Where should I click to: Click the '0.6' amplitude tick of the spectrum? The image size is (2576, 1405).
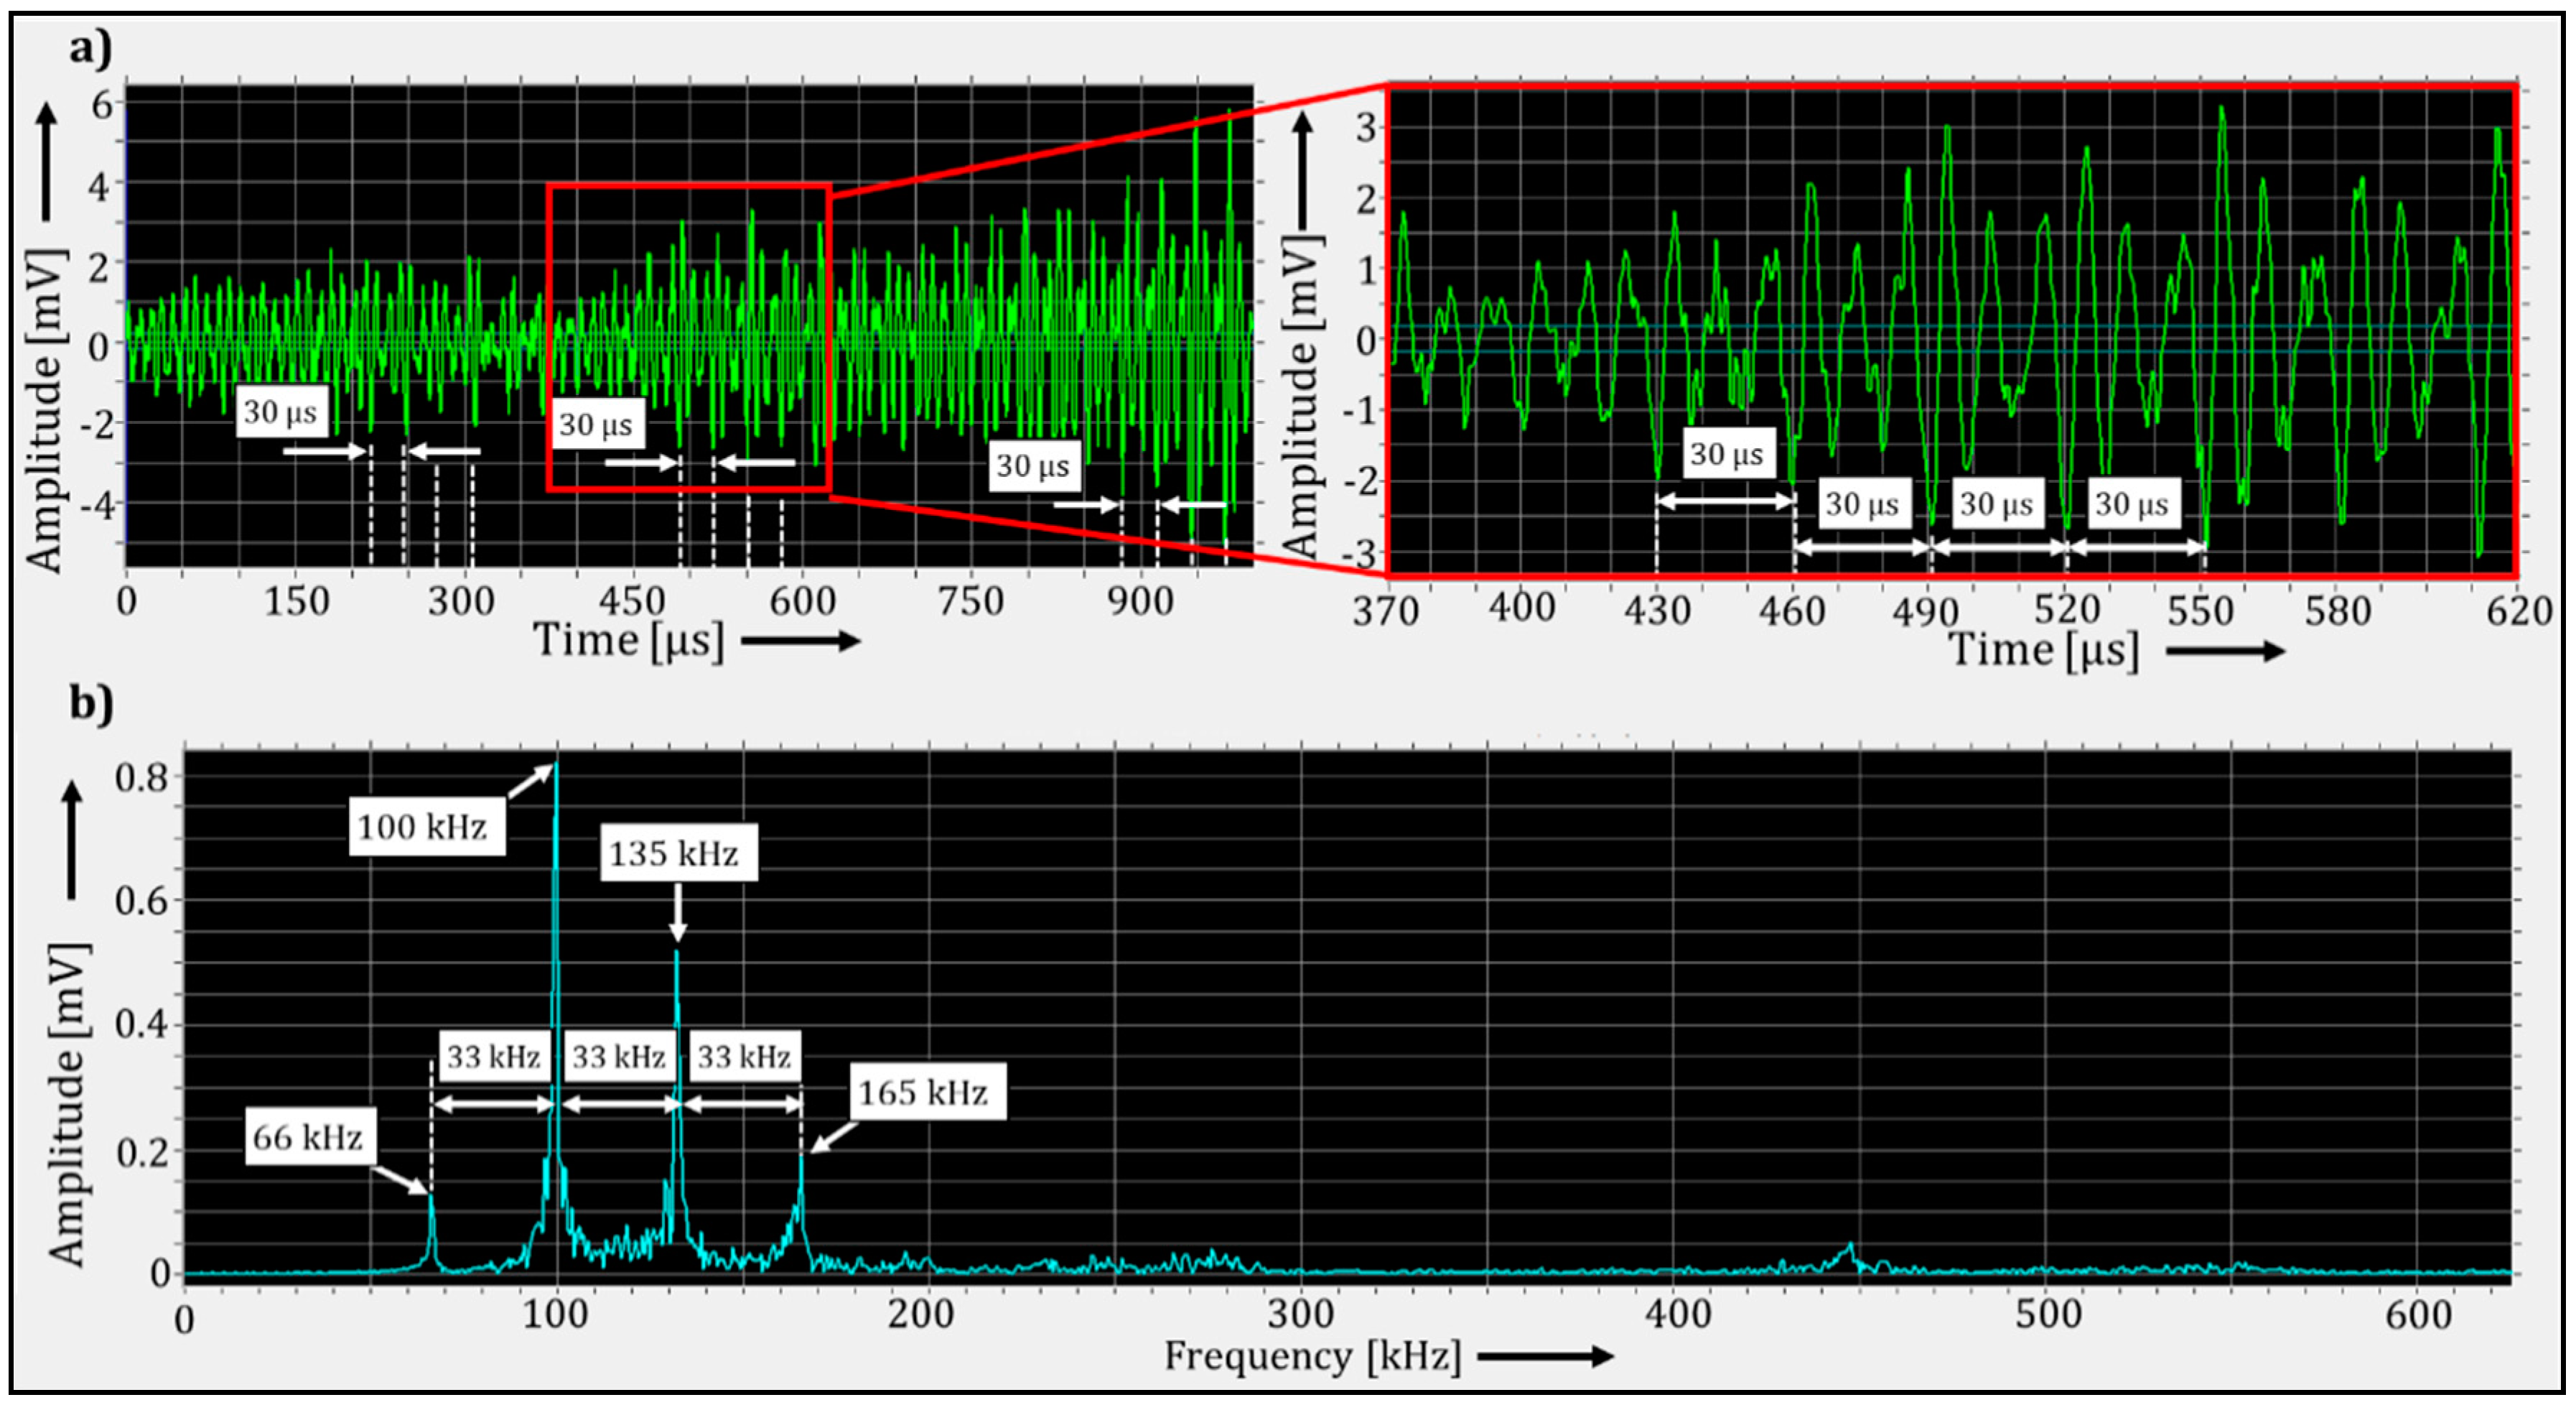[142, 901]
